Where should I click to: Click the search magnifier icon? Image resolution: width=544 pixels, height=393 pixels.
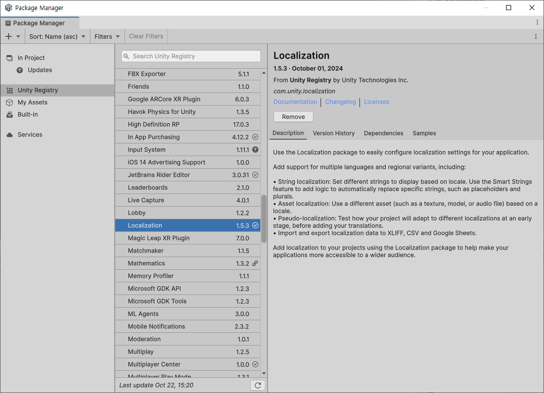126,56
